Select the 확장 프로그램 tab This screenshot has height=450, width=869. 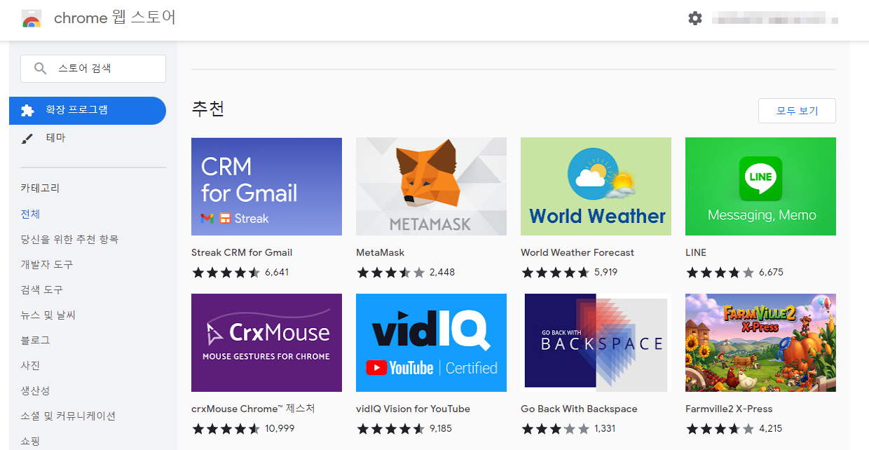click(x=88, y=111)
